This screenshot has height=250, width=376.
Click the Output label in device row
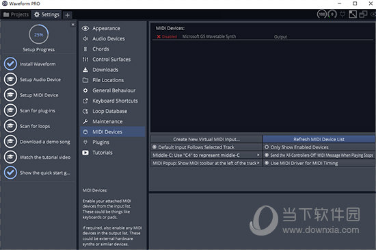(280, 37)
